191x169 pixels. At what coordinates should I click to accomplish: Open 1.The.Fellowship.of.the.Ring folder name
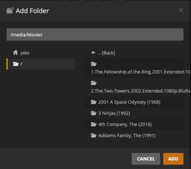point(141,72)
